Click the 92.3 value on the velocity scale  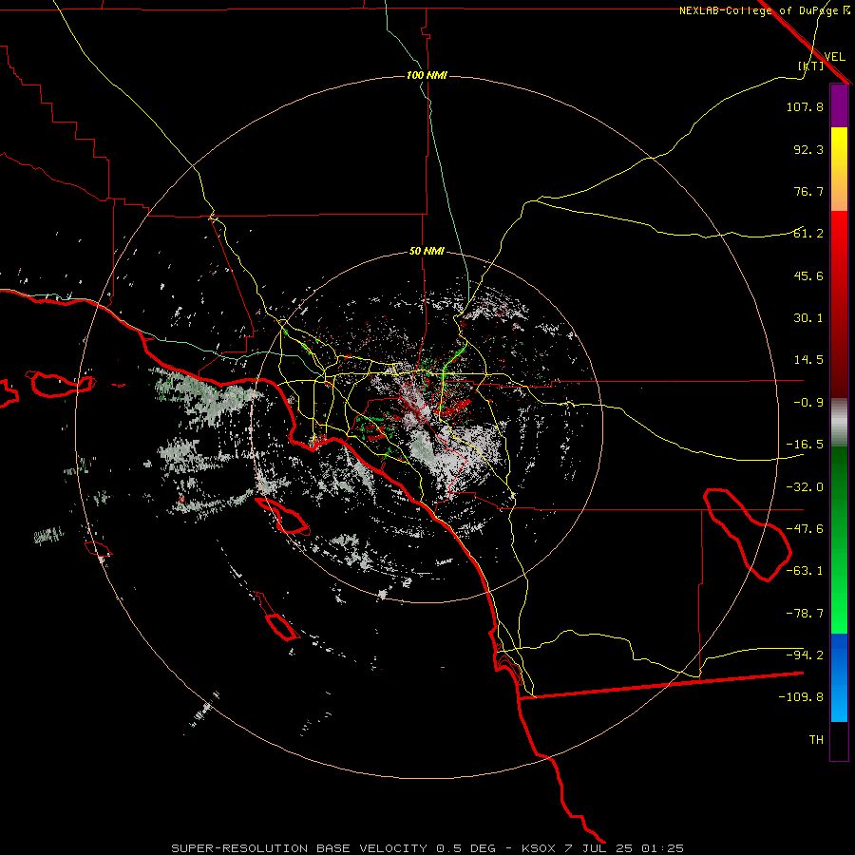coord(808,149)
